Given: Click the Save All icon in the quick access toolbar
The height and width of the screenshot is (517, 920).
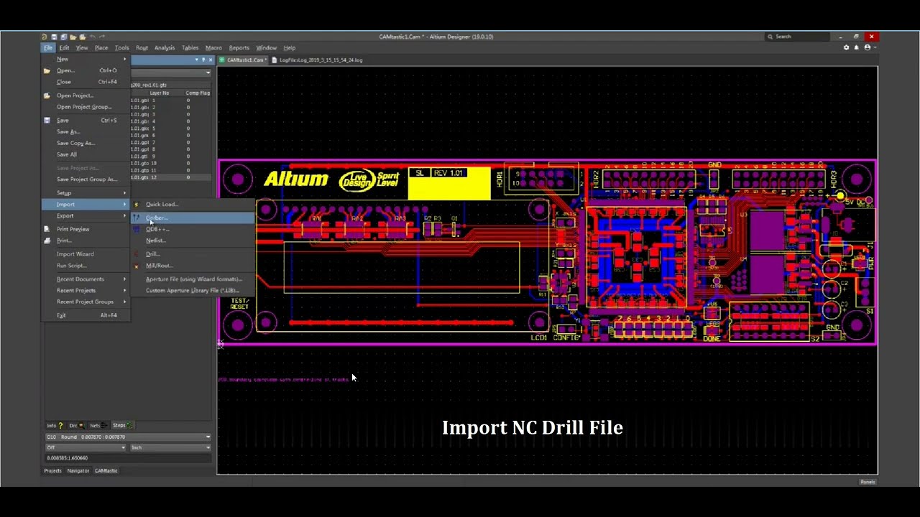Looking at the screenshot, I should (x=63, y=37).
